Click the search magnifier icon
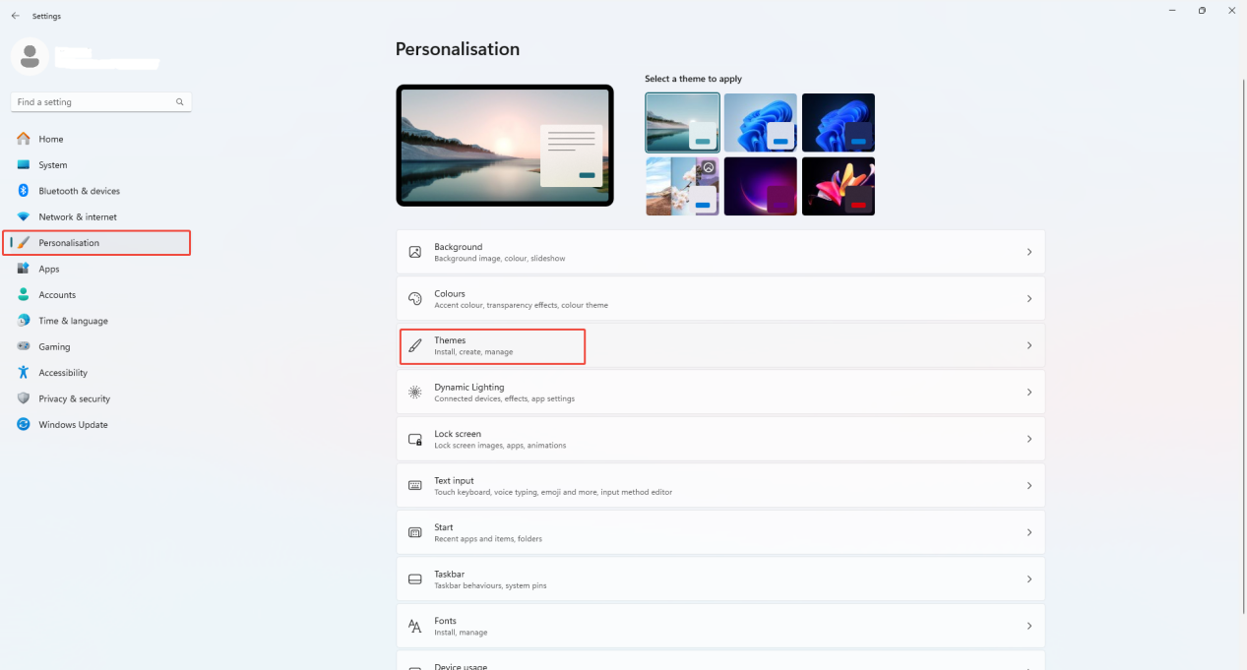This screenshot has width=1247, height=670. tap(180, 102)
